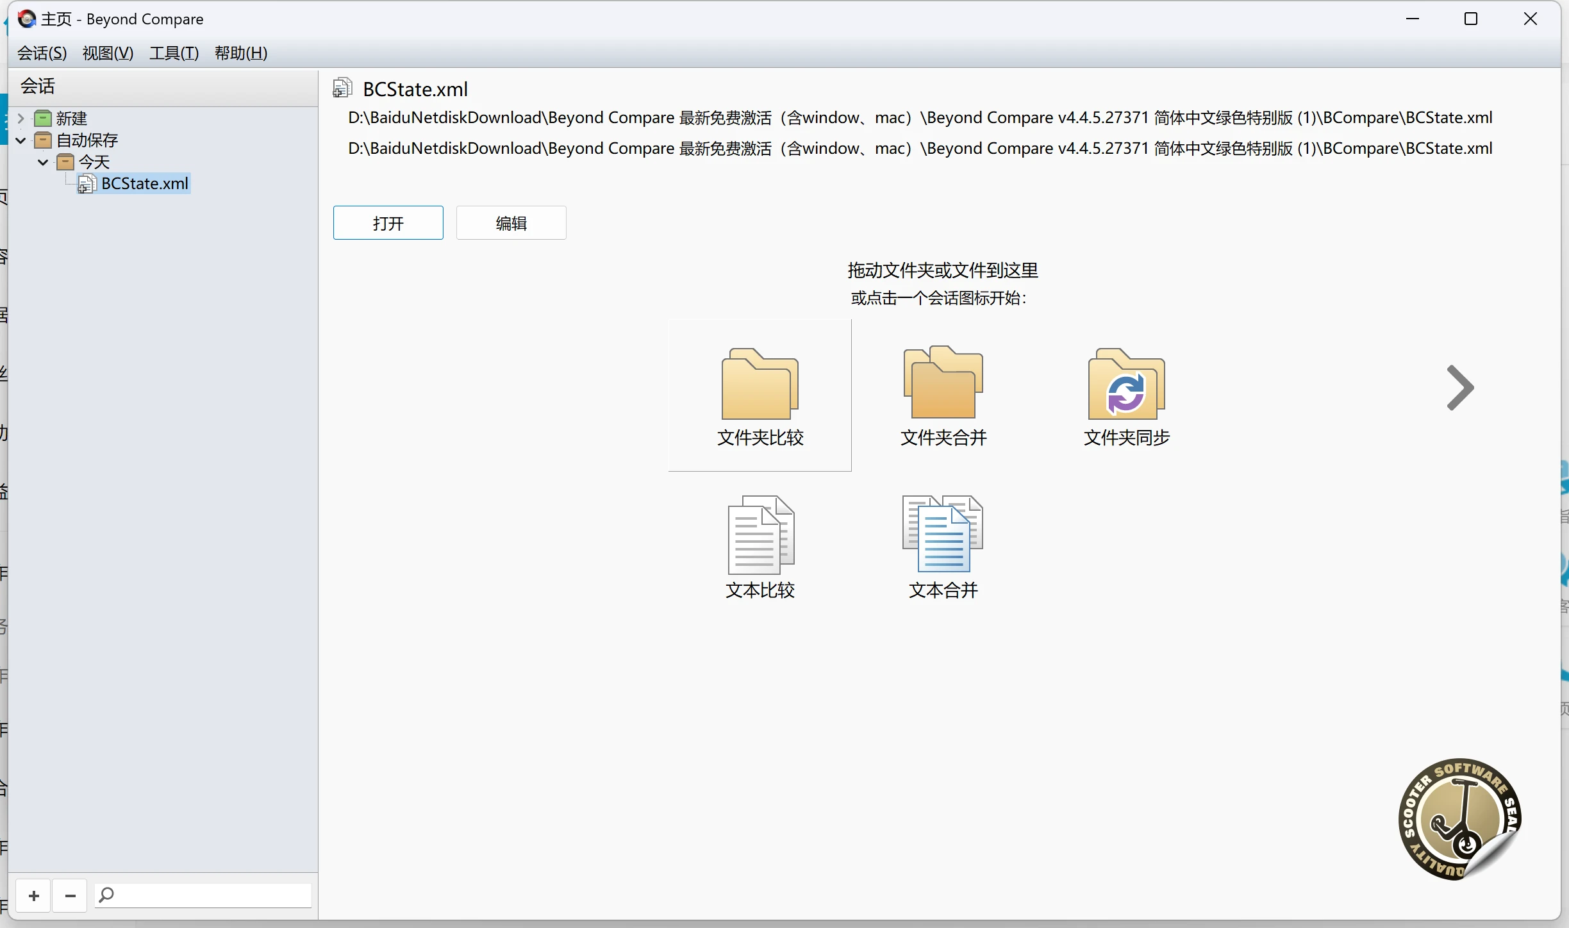This screenshot has width=1569, height=928.
Task: Expand the 新建 tree item
Action: coord(22,118)
